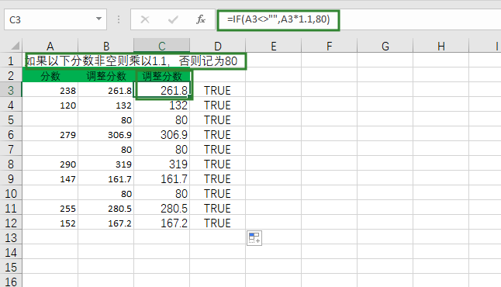This screenshot has width=501, height=287.
Task: Click cell A6 containing 279
Action: [50, 134]
